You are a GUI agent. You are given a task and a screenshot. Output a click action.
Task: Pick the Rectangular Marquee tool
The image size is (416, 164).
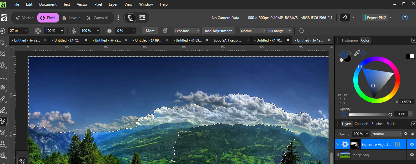pyautogui.click(x=3, y=76)
